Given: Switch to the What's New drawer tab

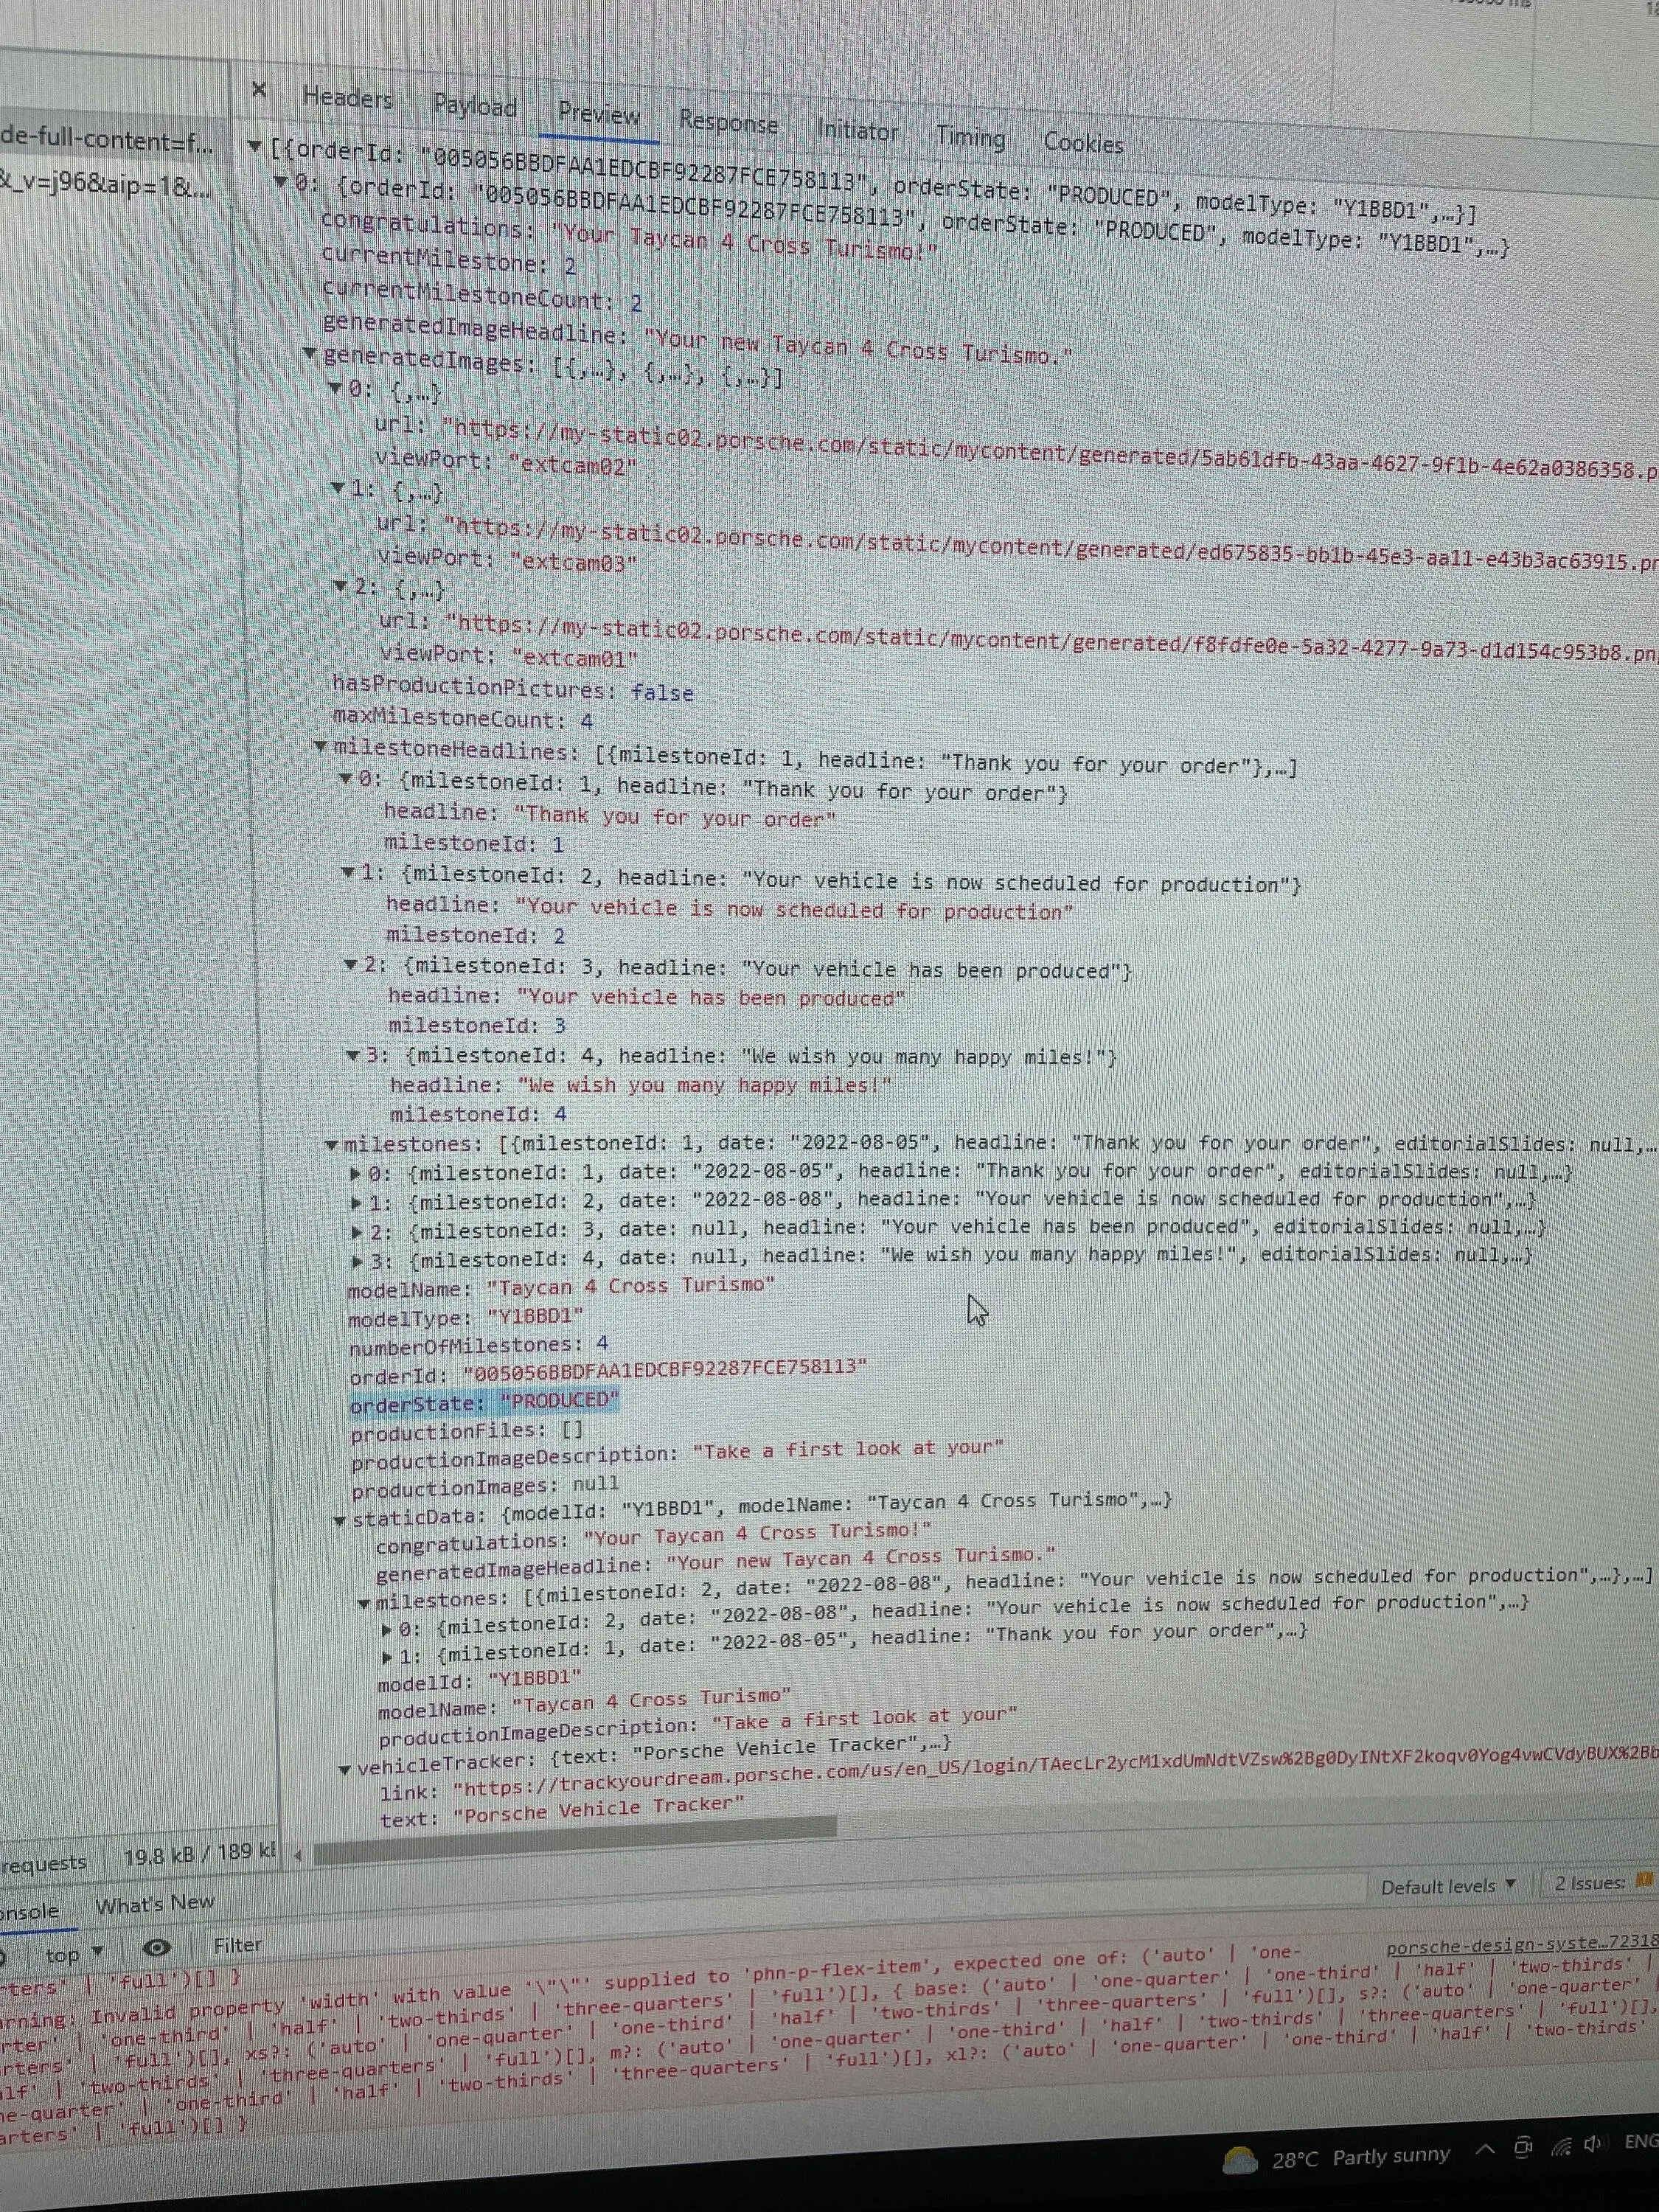Looking at the screenshot, I should click(x=154, y=1902).
